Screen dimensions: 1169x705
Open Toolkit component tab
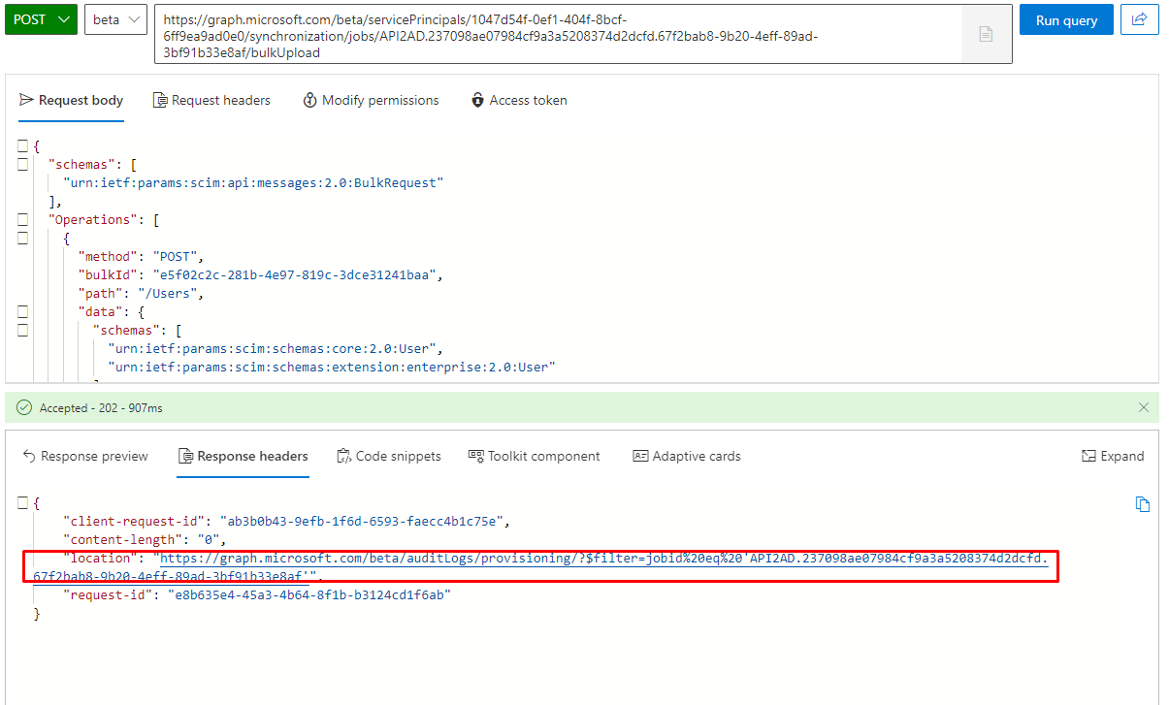[534, 456]
